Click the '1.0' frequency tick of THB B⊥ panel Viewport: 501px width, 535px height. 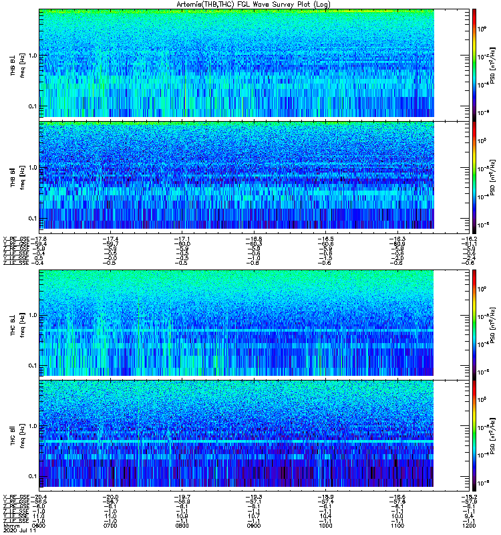click(x=32, y=56)
